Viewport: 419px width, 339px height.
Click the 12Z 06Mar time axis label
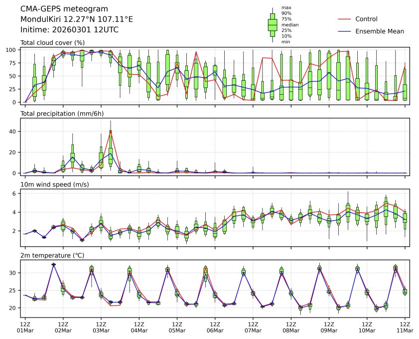click(x=215, y=327)
